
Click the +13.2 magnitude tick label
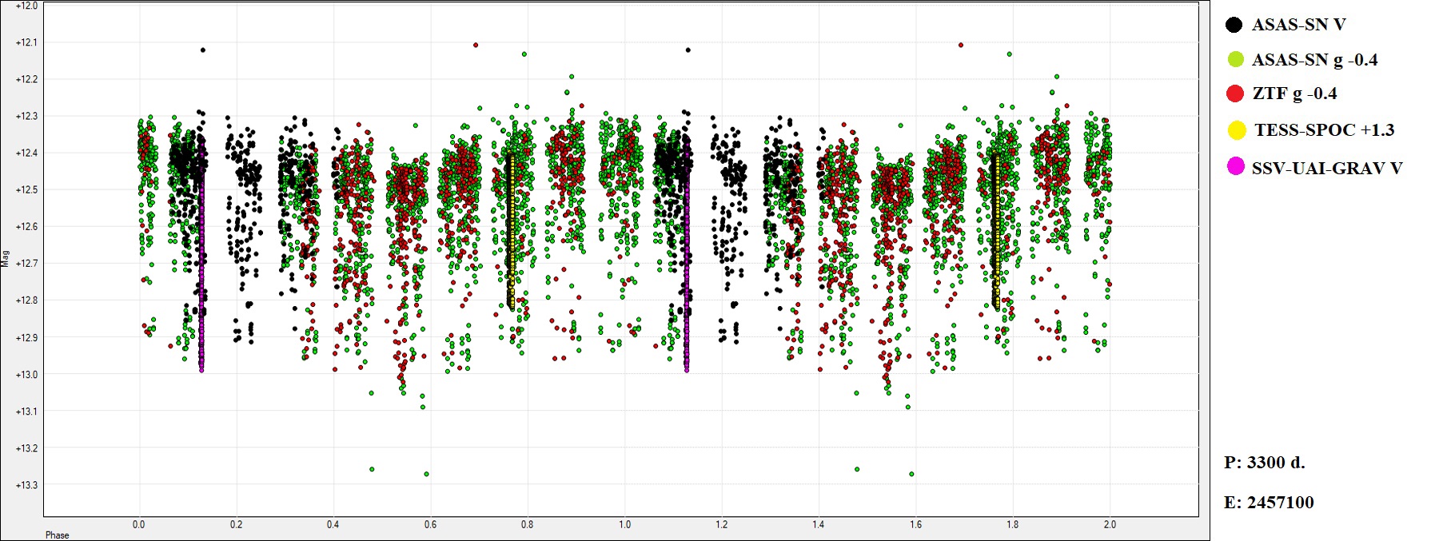pyautogui.click(x=26, y=448)
